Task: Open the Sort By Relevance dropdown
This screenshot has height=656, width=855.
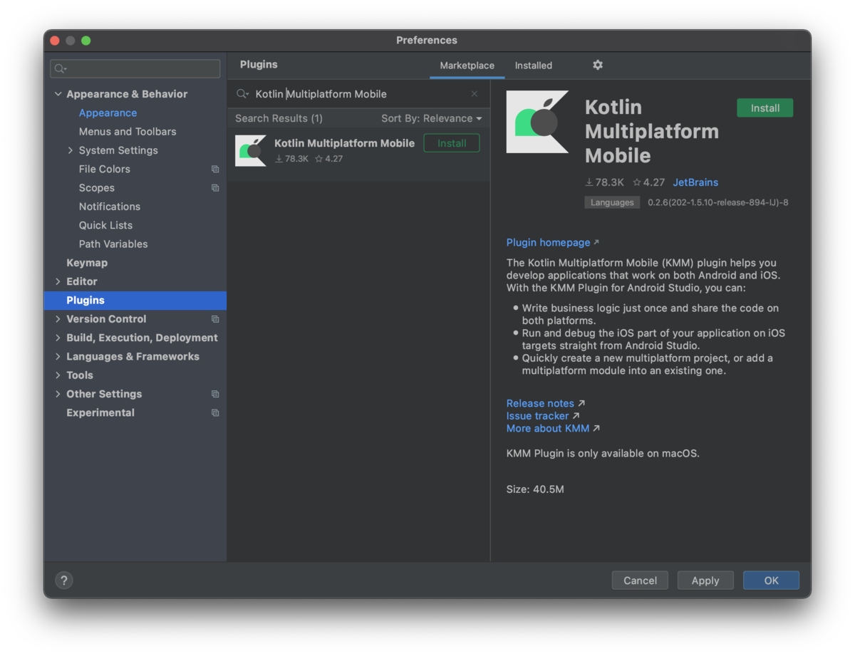Action: 431,118
